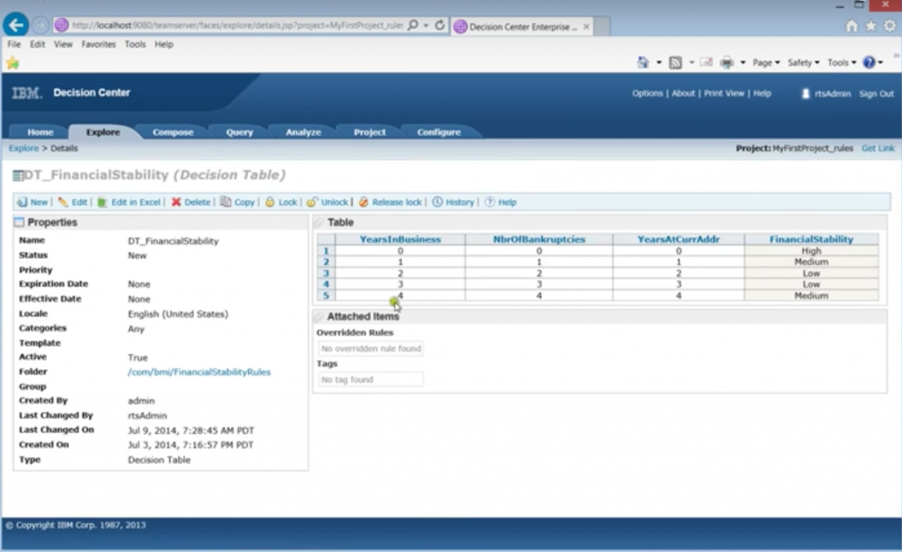Screen dimensions: 902x552
Task: Switch to the Project tab
Action: (369, 132)
